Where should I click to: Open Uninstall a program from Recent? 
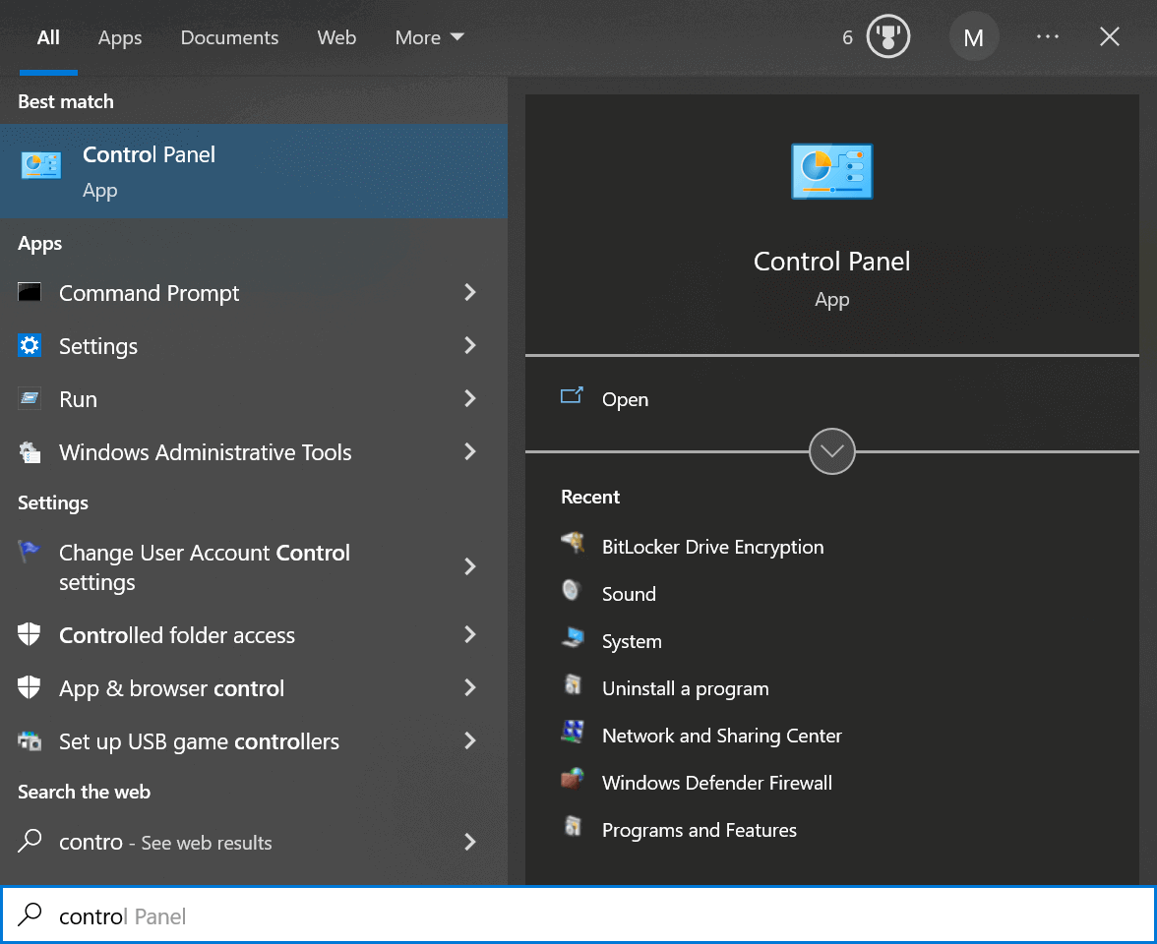(x=686, y=688)
